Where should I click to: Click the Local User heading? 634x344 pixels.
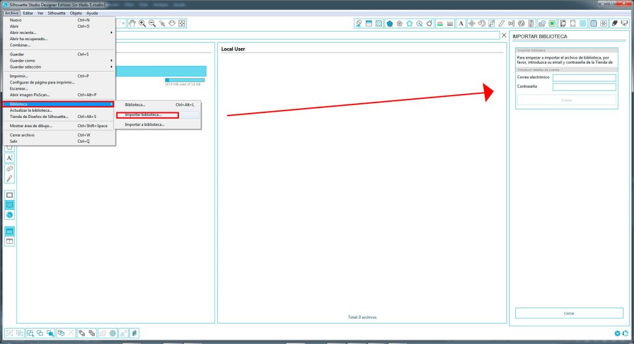click(233, 49)
